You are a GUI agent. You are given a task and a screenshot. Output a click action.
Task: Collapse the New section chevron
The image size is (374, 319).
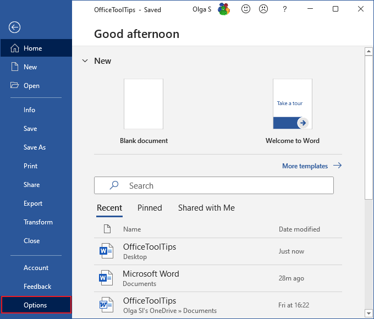point(85,61)
